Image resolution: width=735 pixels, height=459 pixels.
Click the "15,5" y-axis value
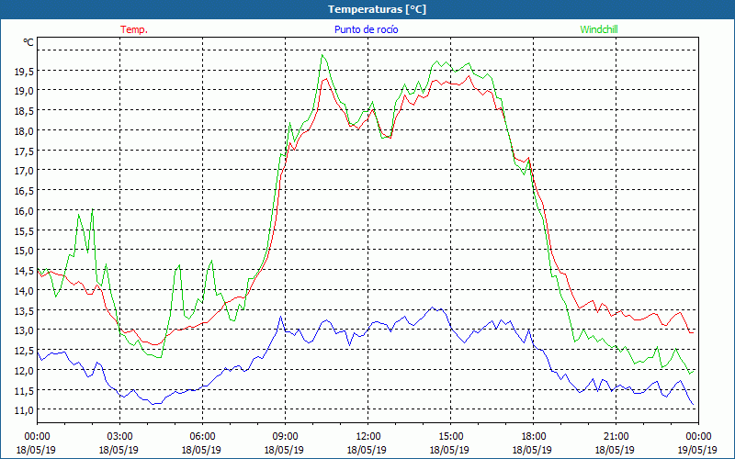[26, 230]
